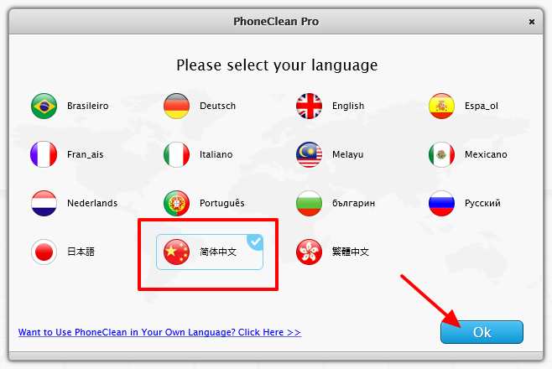Choose the Hong Kong flag icon
This screenshot has height=369, width=552.
pos(309,252)
